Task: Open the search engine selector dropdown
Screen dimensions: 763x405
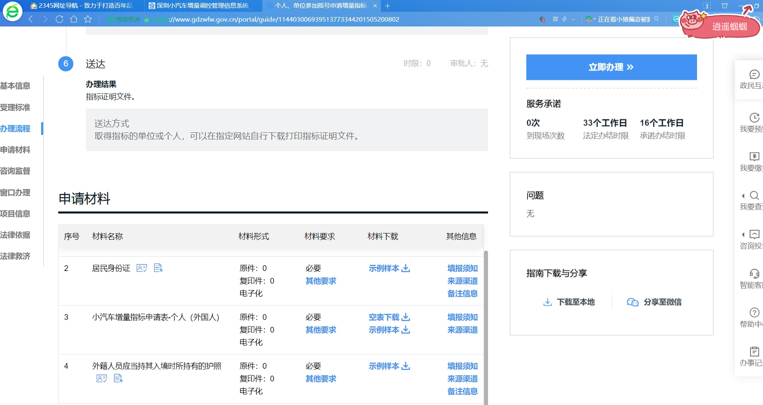Action: [590, 19]
